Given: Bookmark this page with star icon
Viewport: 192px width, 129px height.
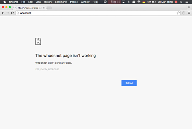Looking at the screenshot, I should [x=178, y=13].
